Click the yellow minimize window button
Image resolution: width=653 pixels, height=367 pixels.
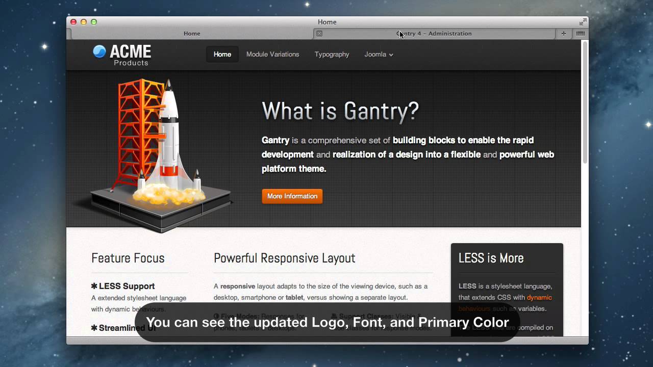[84, 22]
